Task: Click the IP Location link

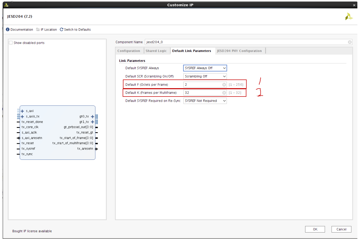Action: 49,30
